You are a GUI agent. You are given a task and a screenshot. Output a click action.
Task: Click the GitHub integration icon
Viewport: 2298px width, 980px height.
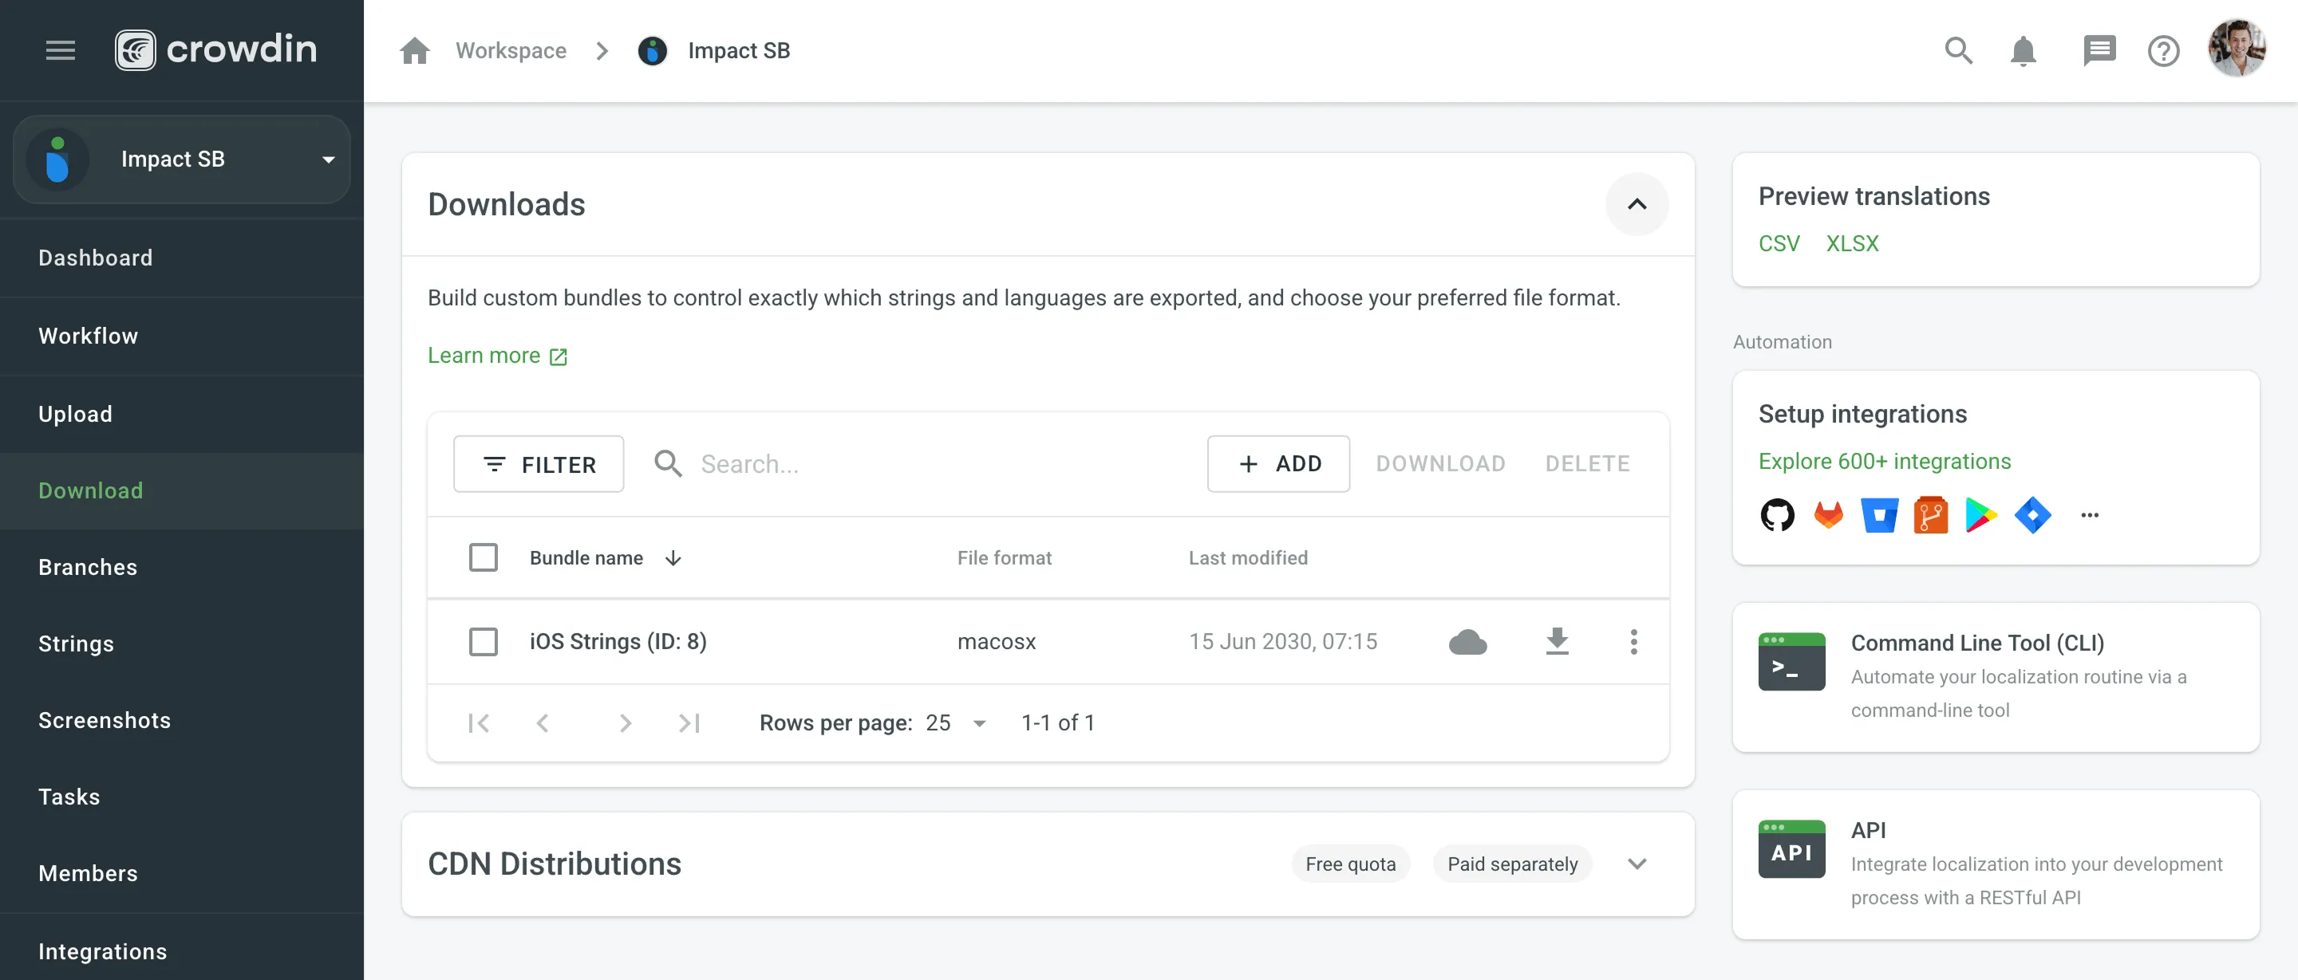[x=1776, y=515]
